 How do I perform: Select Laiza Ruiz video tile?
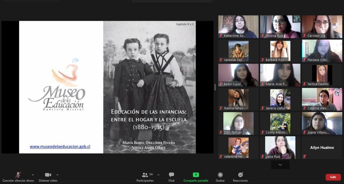coord(280,148)
